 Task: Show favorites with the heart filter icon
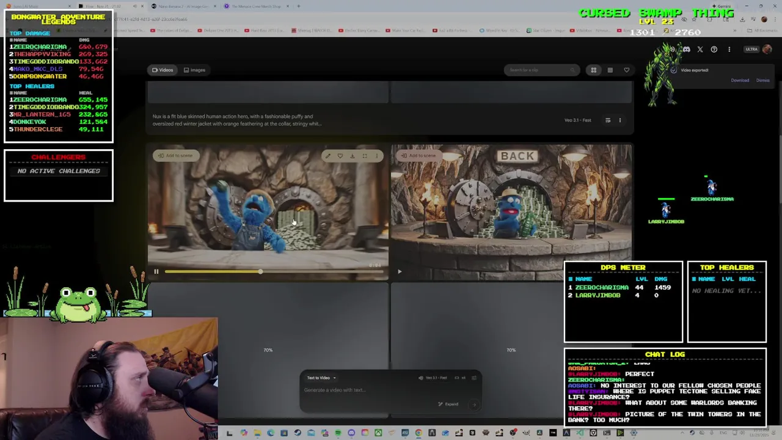tap(626, 70)
